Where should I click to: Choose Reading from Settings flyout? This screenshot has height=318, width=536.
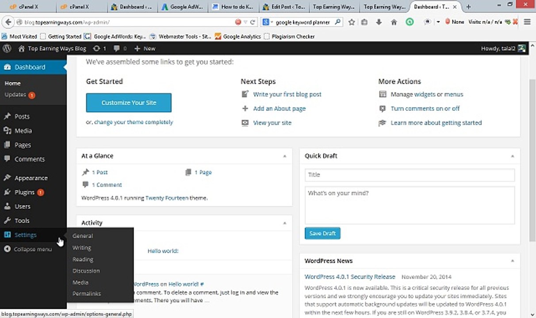coord(83,259)
